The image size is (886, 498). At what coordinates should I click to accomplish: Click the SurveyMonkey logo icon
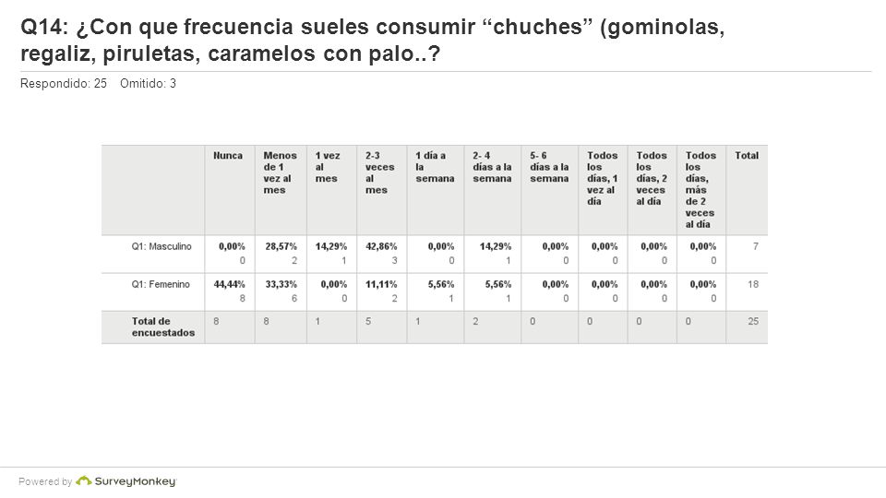tap(84, 481)
